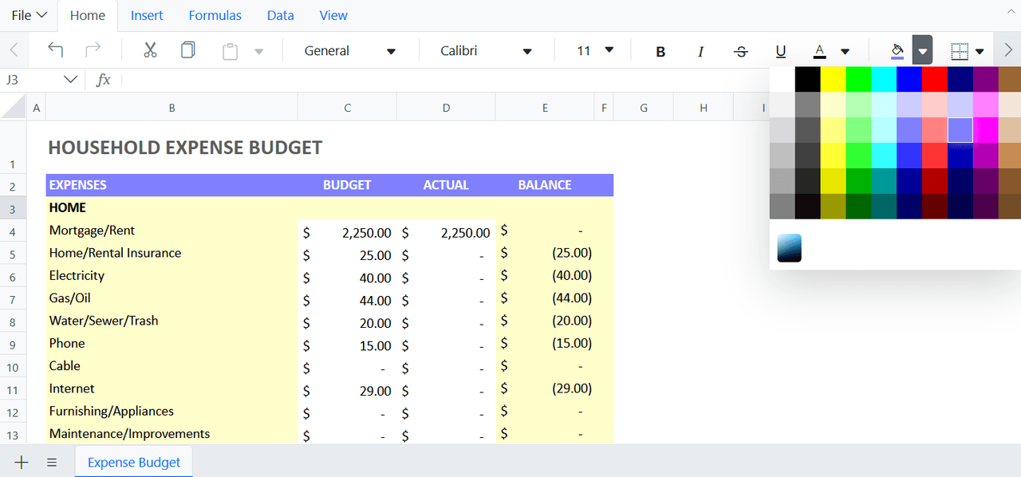Image resolution: width=1021 pixels, height=477 pixels.
Task: Click the Redo arrow icon
Action: pos(93,50)
